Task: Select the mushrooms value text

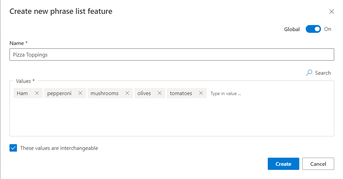Action: coord(104,93)
